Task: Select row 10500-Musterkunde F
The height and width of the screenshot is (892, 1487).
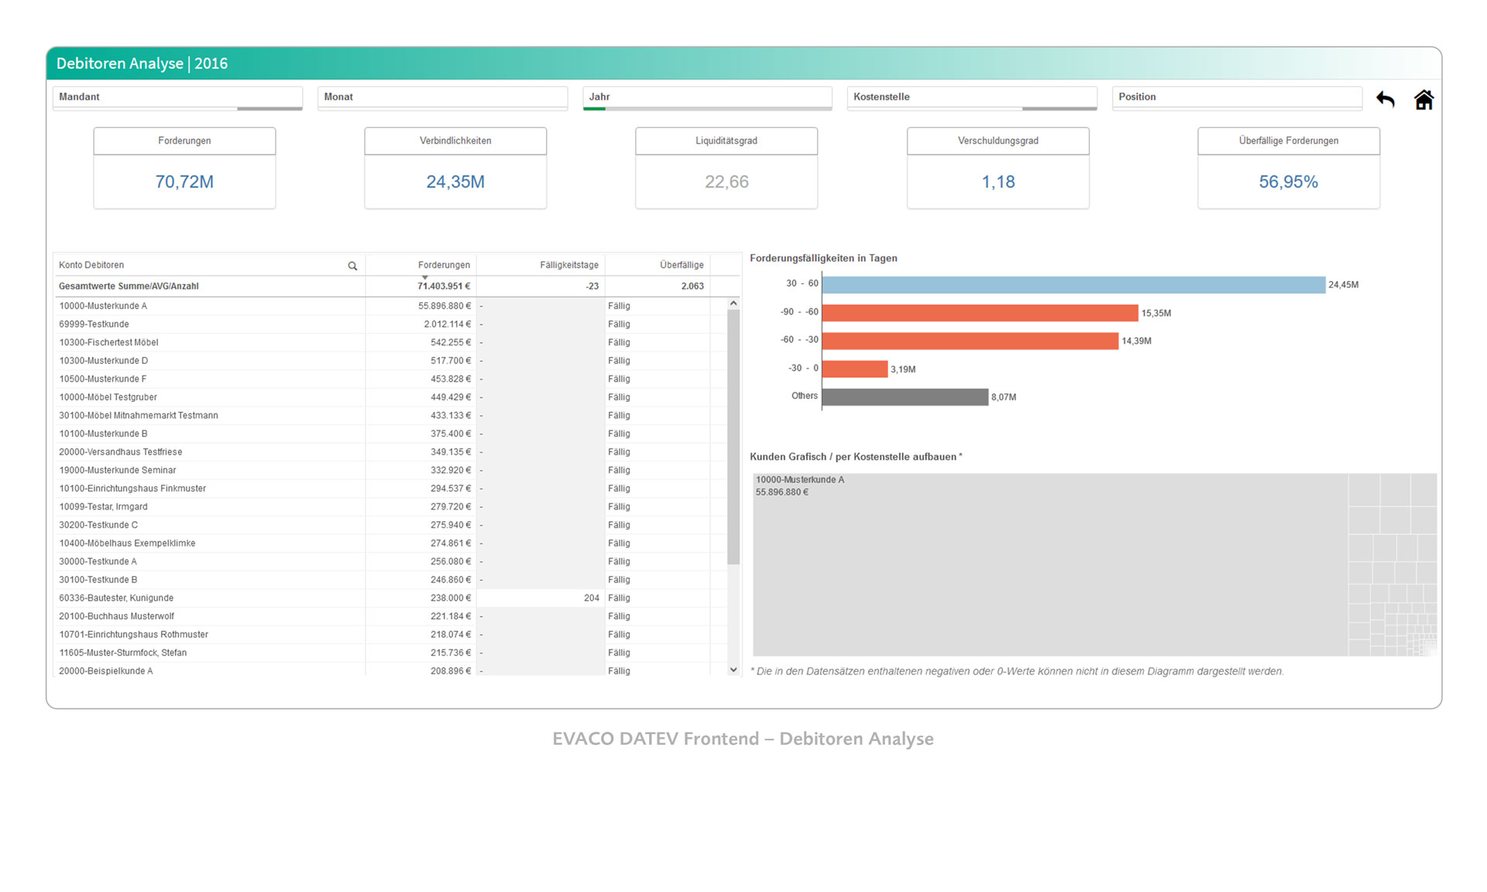Action: click(390, 379)
